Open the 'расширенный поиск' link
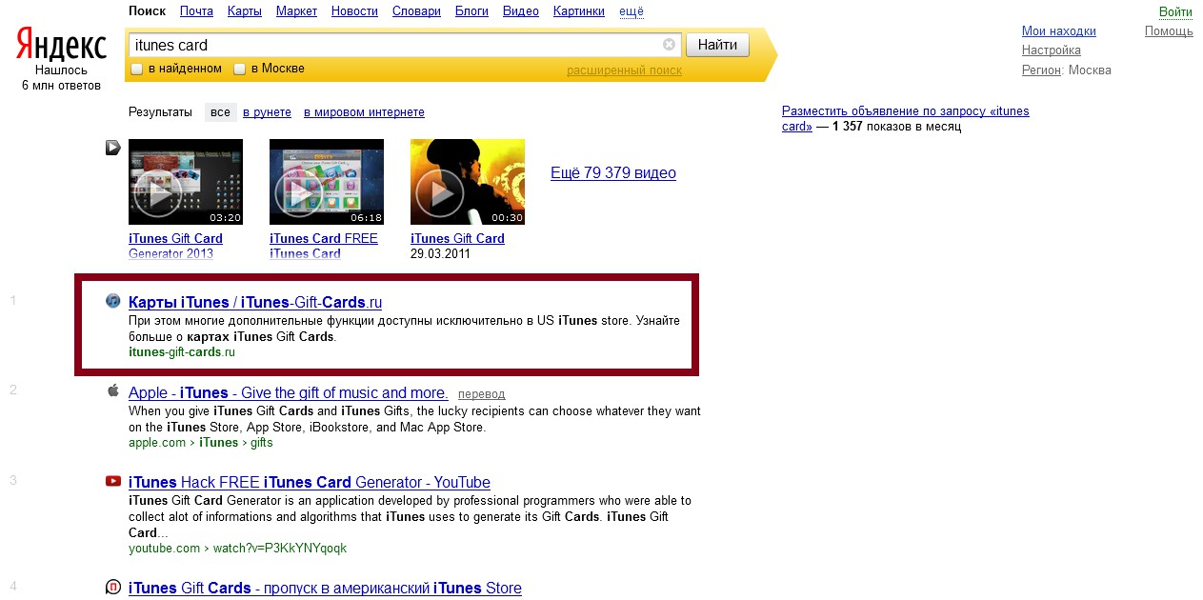Image resolution: width=1203 pixels, height=600 pixels. [624, 70]
